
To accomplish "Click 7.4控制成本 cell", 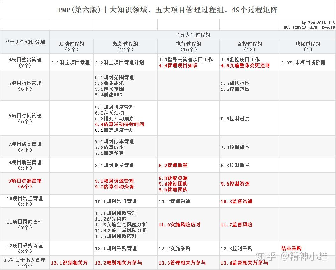I will (236, 147).
